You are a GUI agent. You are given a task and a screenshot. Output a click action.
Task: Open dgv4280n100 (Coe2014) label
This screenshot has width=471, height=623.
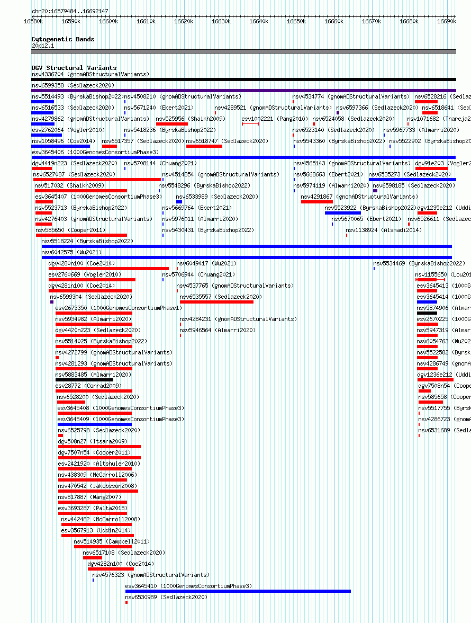[x=81, y=263]
